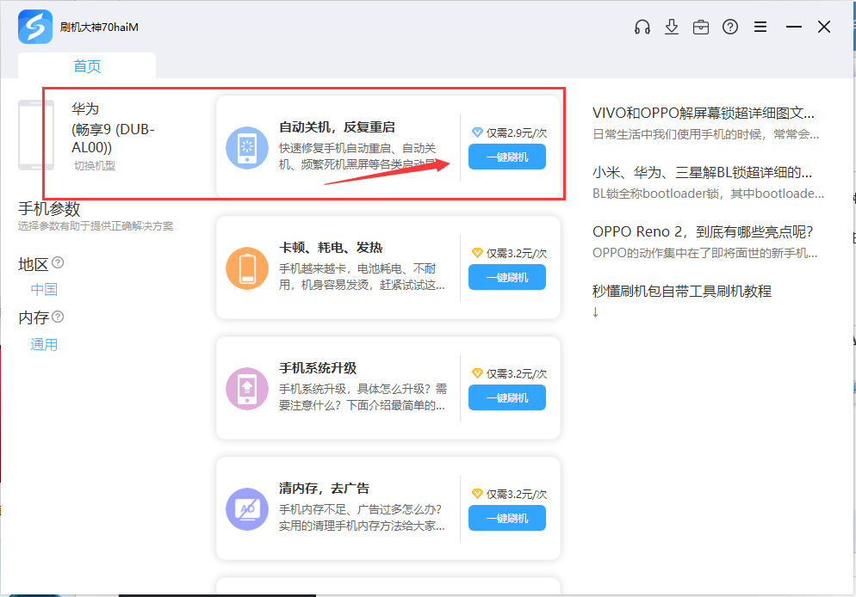Image resolution: width=856 pixels, height=597 pixels.
Task: Switch to the 首页 tab
Action: click(87, 66)
